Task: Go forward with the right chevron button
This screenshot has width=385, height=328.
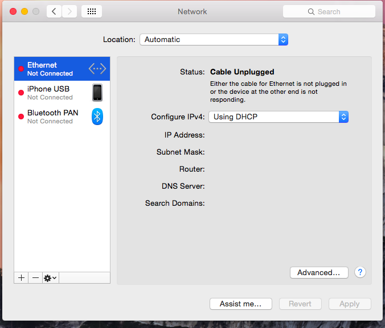Action: (x=69, y=11)
